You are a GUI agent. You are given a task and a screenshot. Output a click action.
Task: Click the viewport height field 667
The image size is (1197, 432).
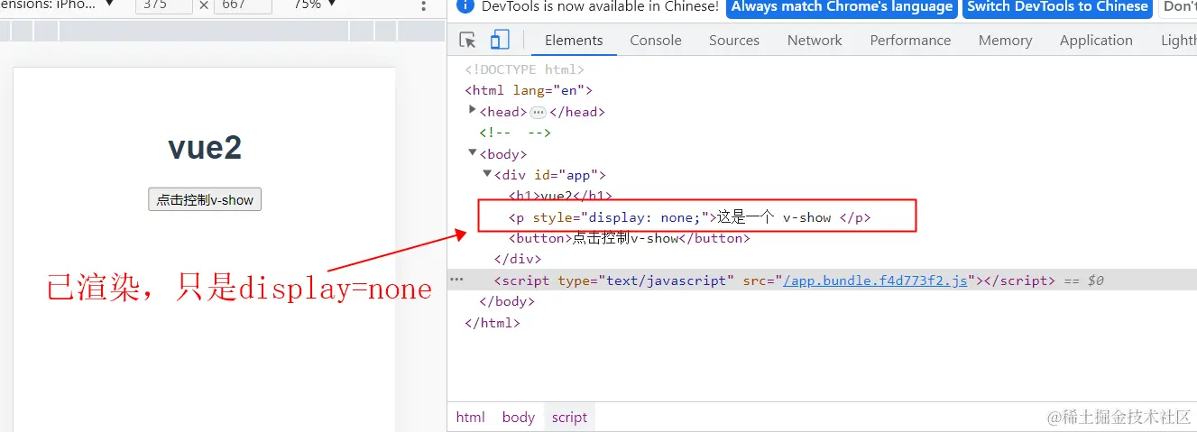coord(243,5)
